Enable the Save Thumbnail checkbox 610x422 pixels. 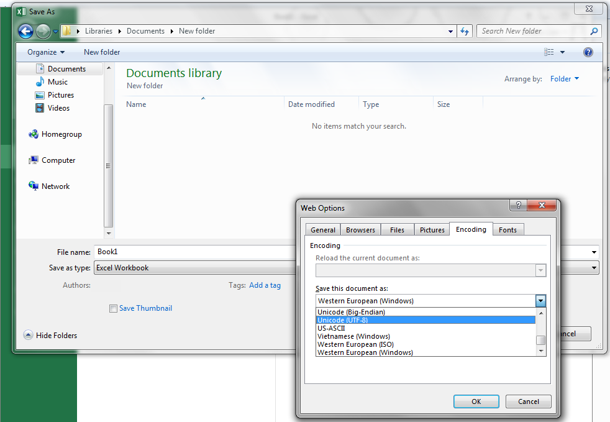[113, 308]
